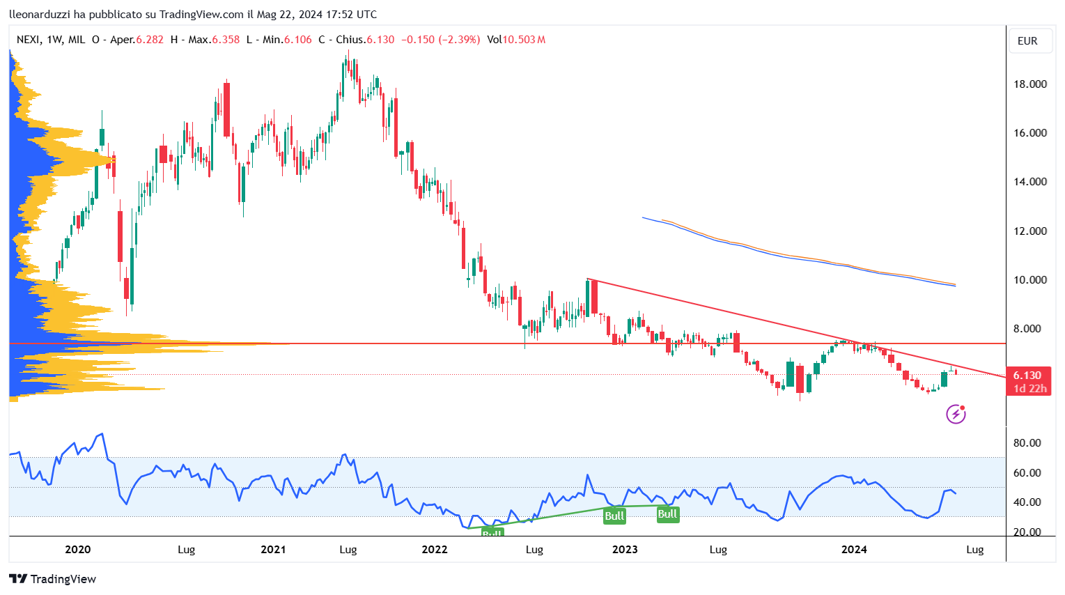Click the opening price value 6.282
Viewport: 1065px width, 595px height.
[x=150, y=40]
